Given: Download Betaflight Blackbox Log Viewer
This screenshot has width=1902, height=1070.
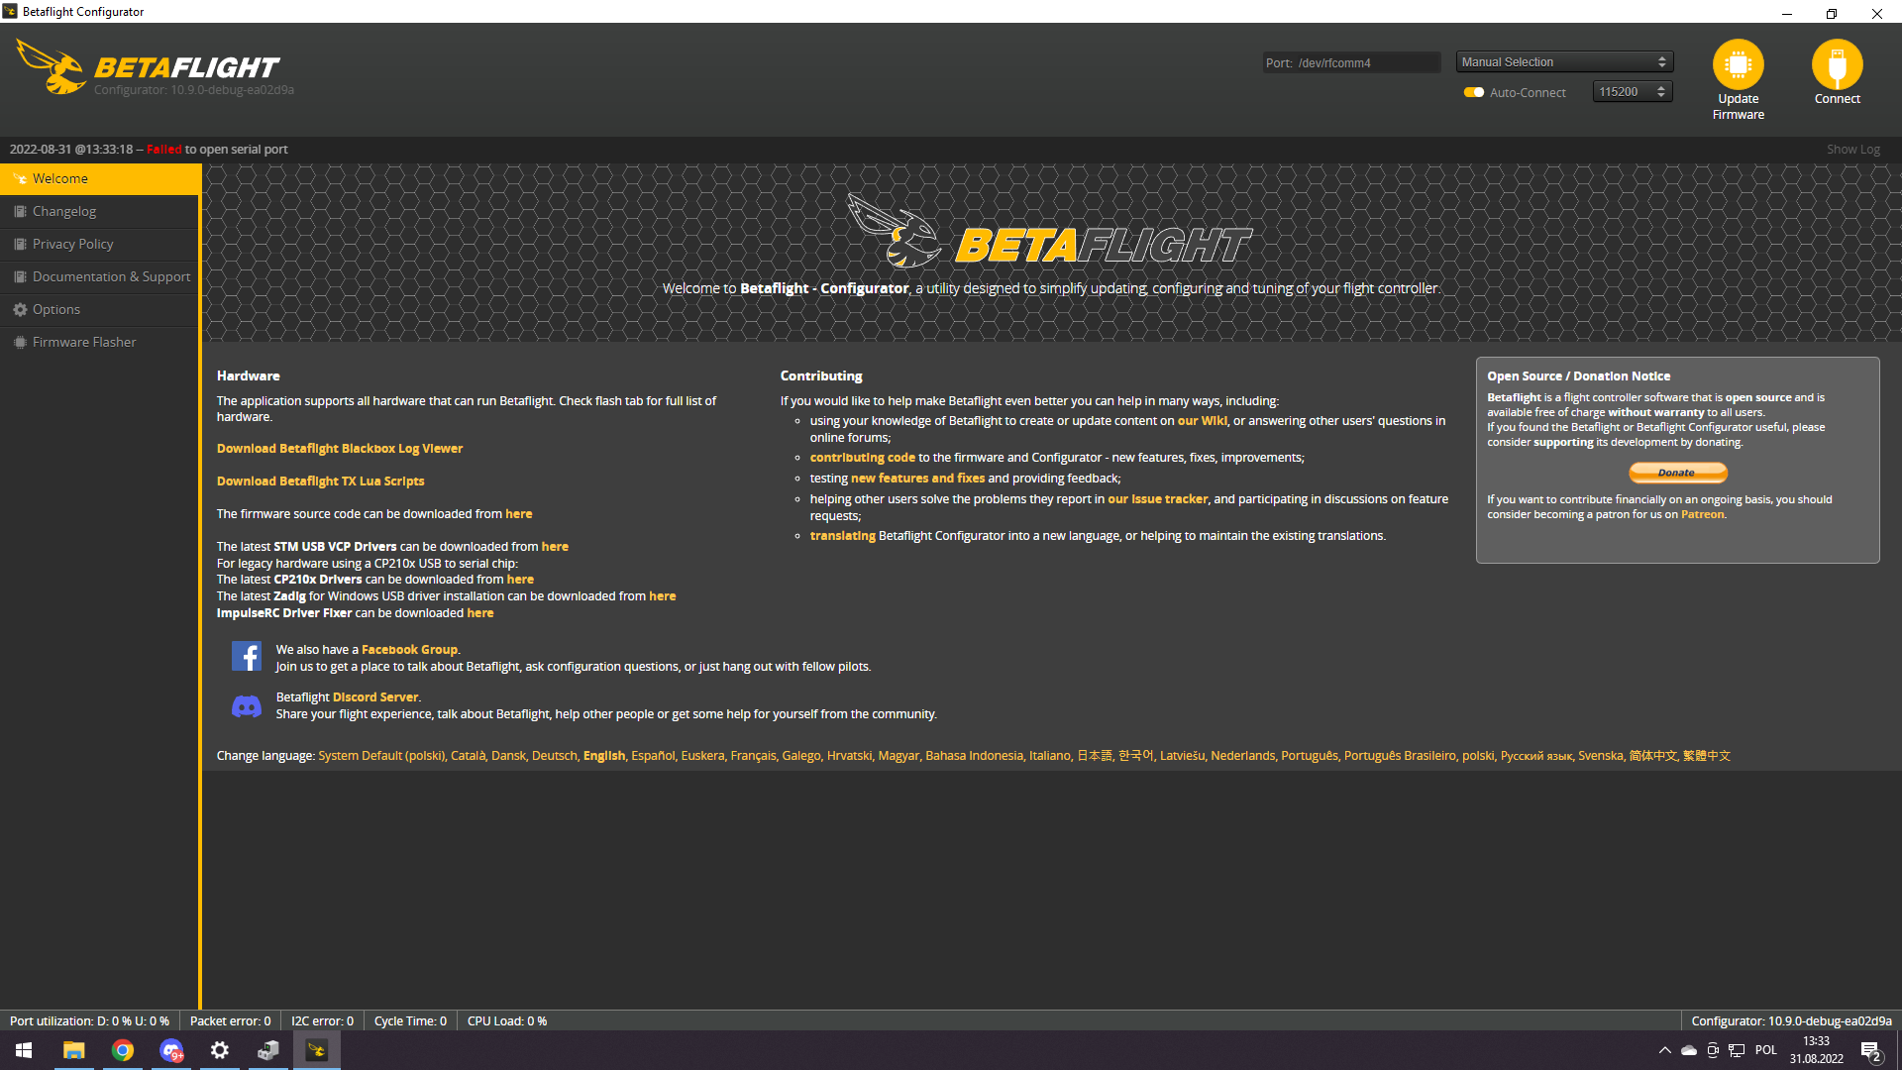Looking at the screenshot, I should tap(340, 448).
